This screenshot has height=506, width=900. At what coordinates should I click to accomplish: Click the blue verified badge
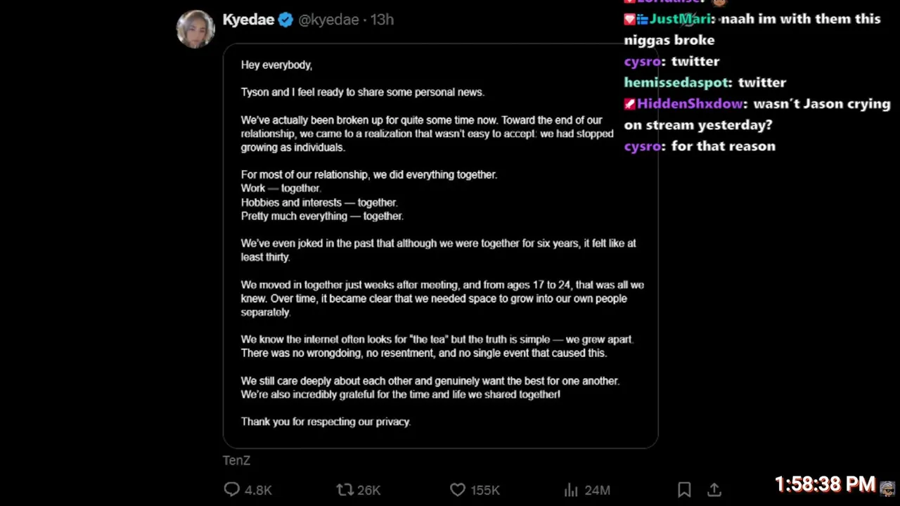pos(285,20)
